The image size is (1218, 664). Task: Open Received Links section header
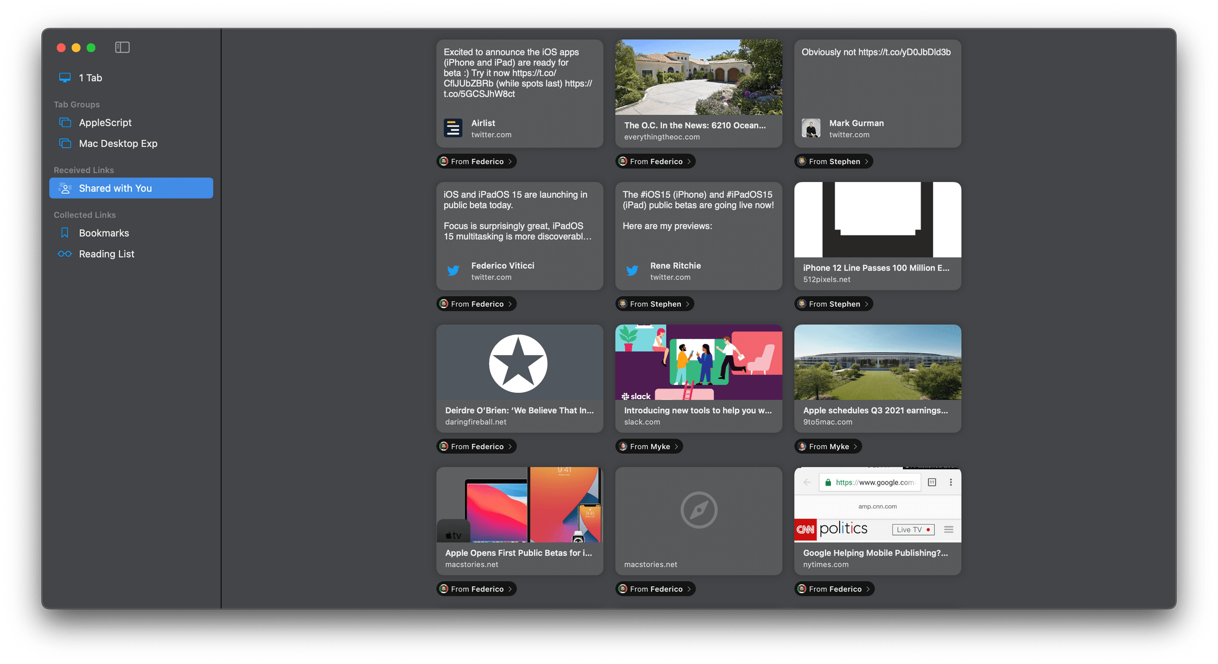coord(81,170)
